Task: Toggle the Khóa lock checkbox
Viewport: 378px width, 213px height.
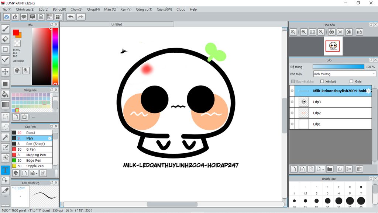Action: (351, 81)
